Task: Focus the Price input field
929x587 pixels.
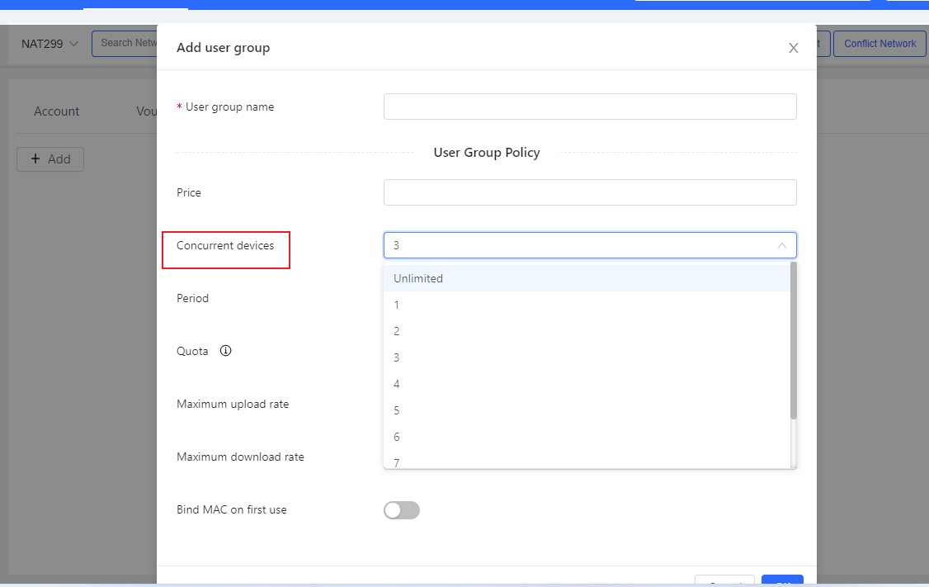Action: coord(589,192)
